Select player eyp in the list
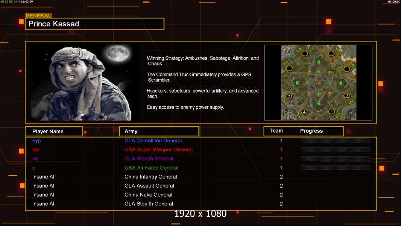This screenshot has width=401, height=226. [x=36, y=141]
